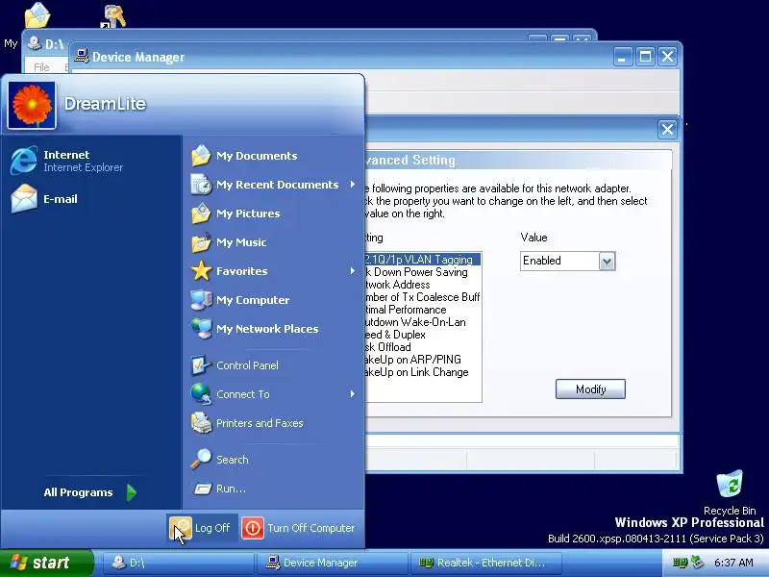769x577 pixels.
Task: Click the Safely Remove Hardware tray icon
Action: [x=697, y=563]
